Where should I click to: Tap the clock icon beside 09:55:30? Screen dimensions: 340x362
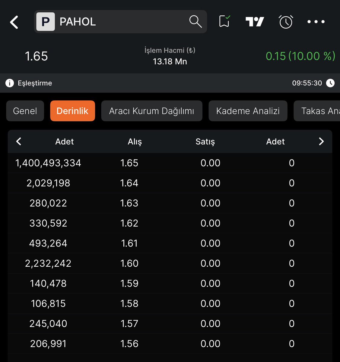pyautogui.click(x=330, y=83)
